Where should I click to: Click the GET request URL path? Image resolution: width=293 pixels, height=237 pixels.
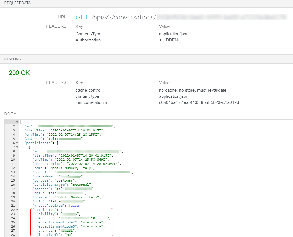click(123, 17)
